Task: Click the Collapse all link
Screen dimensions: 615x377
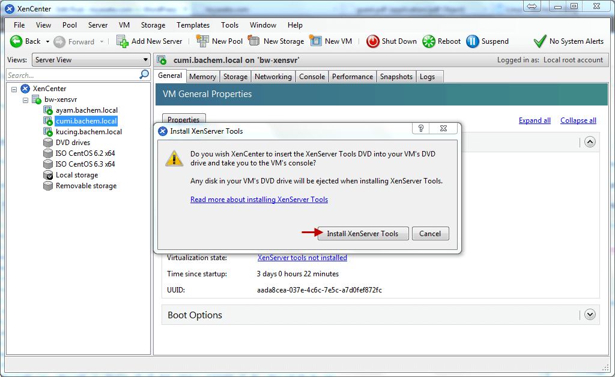Action: [578, 120]
